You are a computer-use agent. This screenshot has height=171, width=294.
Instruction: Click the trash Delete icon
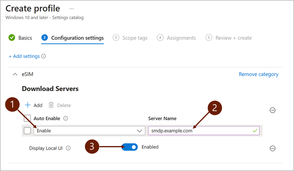(51, 105)
